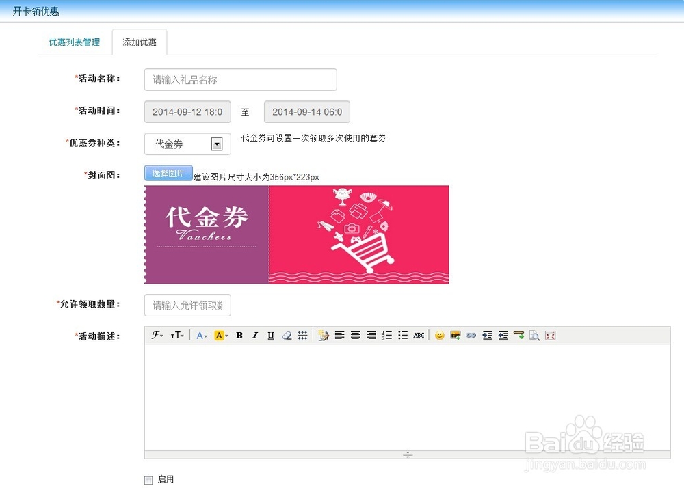This screenshot has height=488, width=684.
Task: Decrease paragraph indent
Action: [503, 336]
